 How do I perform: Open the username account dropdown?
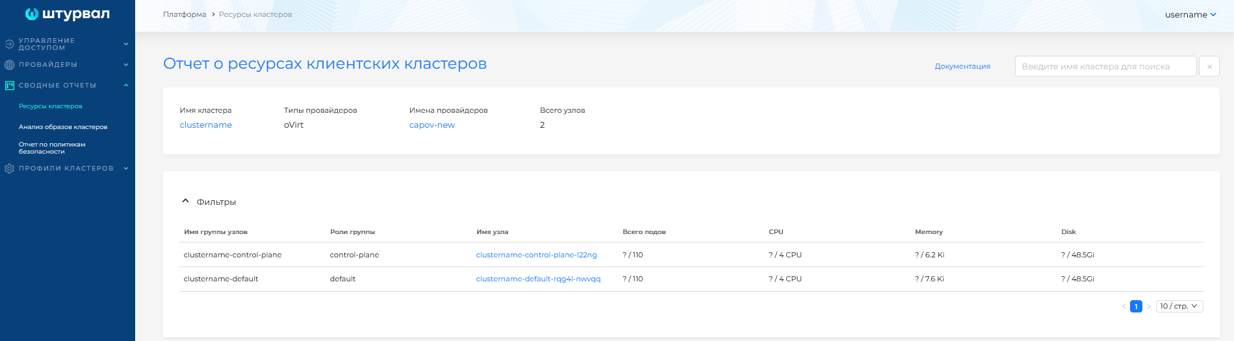tap(1190, 14)
